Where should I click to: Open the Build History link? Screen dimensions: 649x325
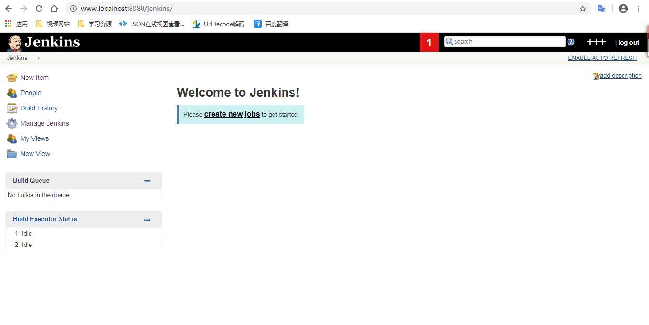[x=39, y=108]
